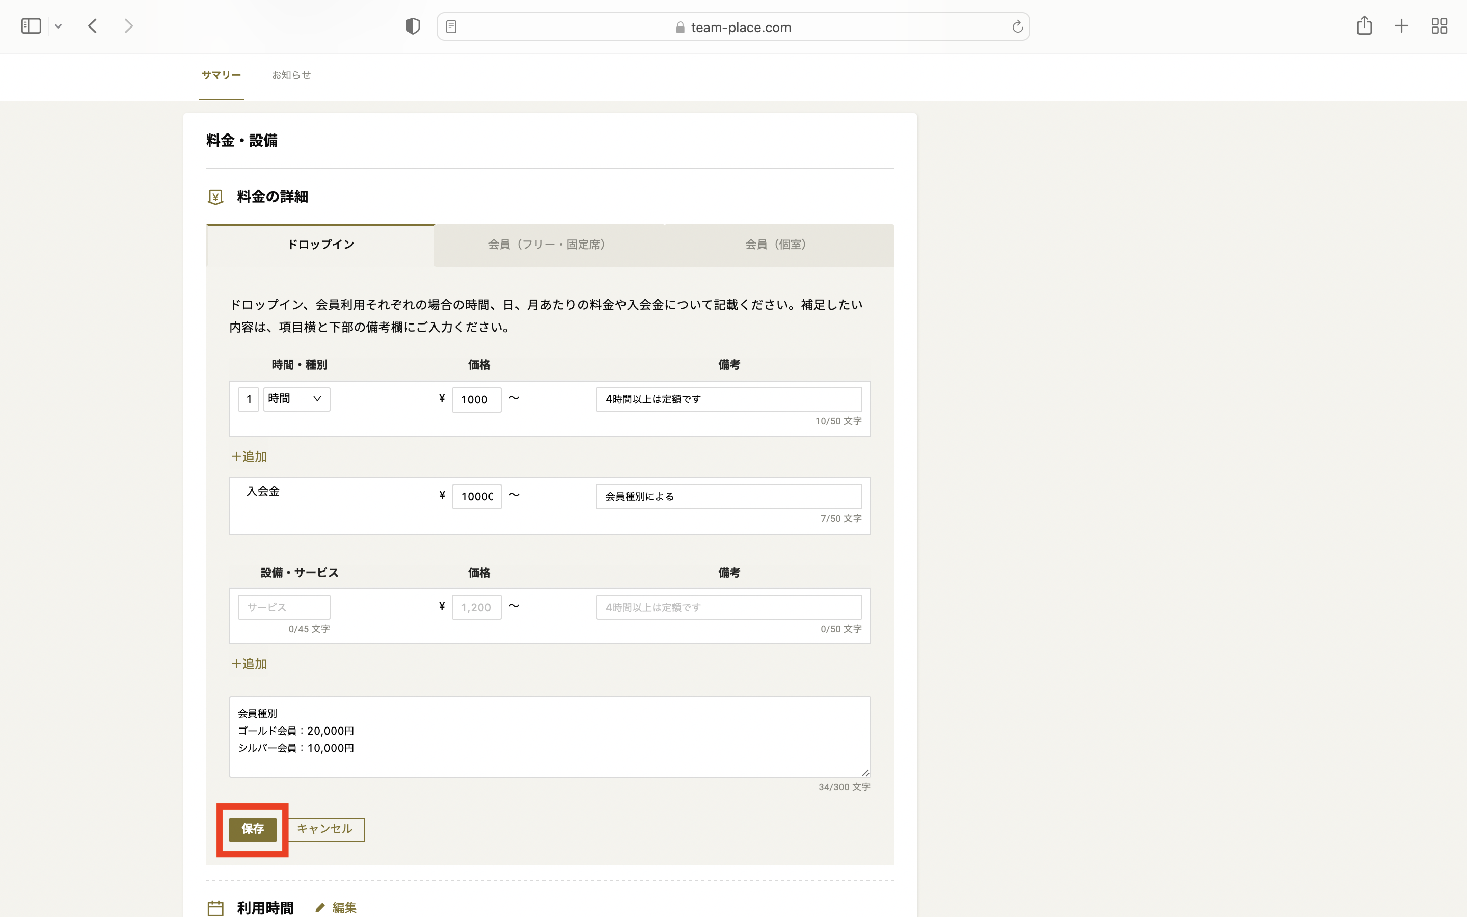
Task: Click the 入会金 price field
Action: (476, 497)
